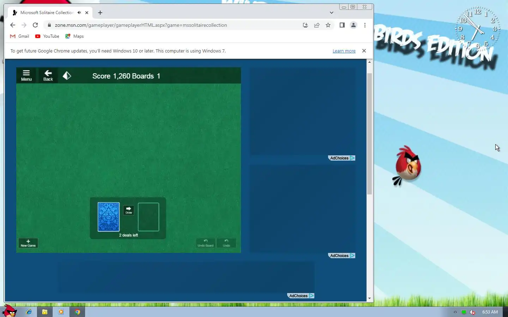Close the Microsoft Solitaire Collection tab

(x=87, y=13)
